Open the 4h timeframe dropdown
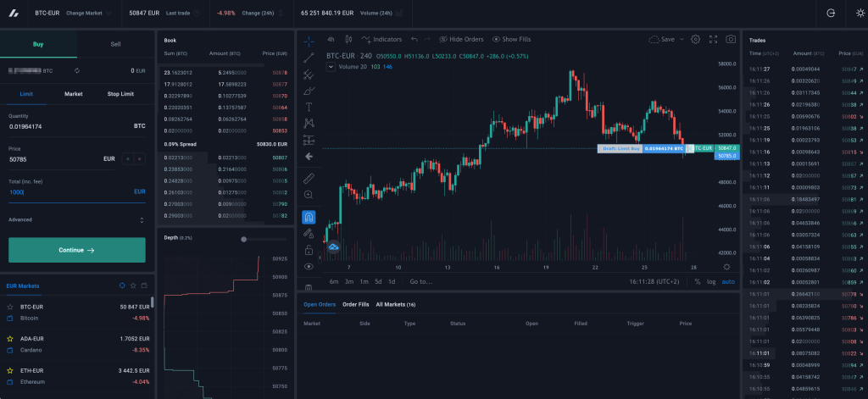This screenshot has height=399, width=868. 331,39
